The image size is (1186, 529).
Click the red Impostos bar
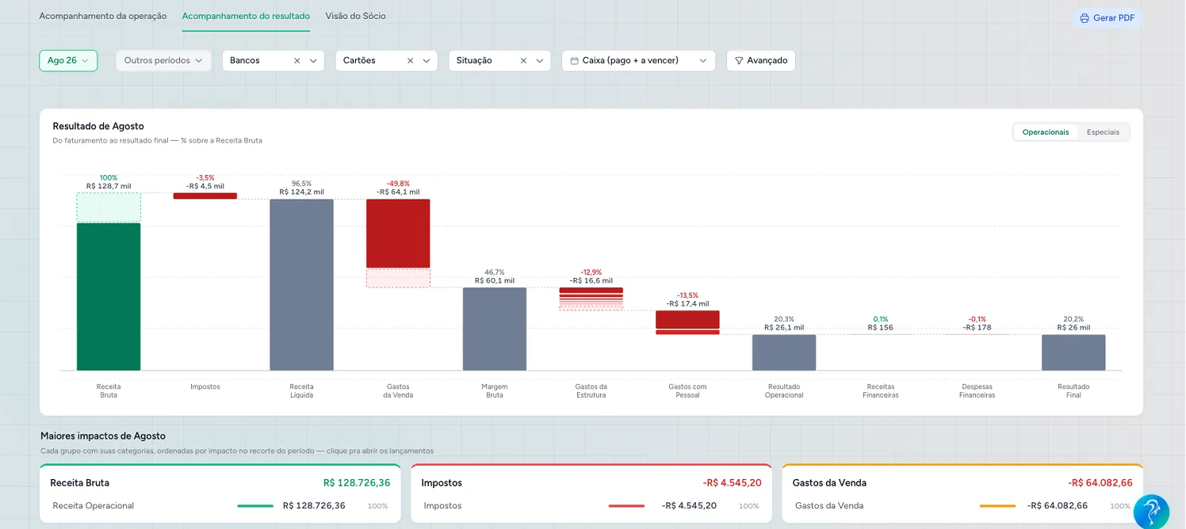[205, 196]
